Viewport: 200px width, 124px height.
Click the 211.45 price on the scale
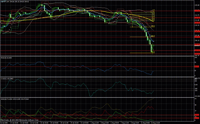pyautogui.click(x=197, y=20)
